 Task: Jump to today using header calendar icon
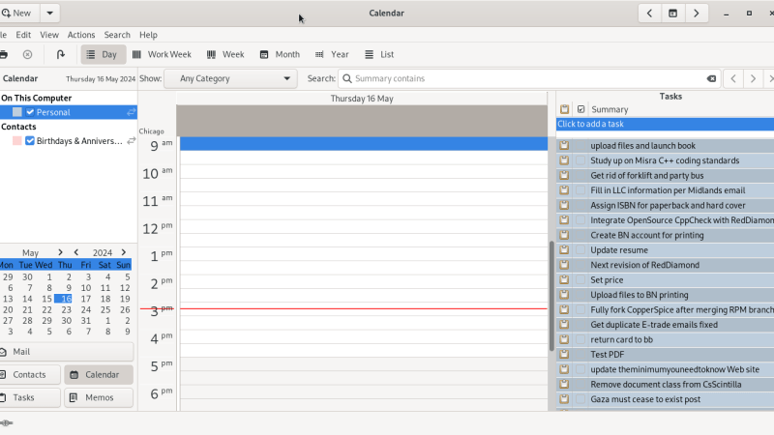(x=672, y=14)
